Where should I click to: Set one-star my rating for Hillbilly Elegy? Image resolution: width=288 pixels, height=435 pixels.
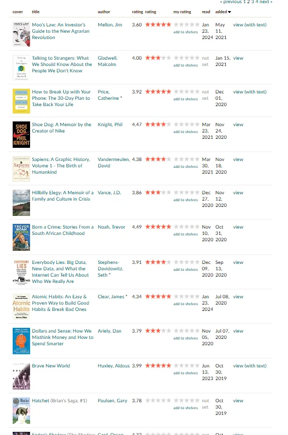[x=176, y=193]
